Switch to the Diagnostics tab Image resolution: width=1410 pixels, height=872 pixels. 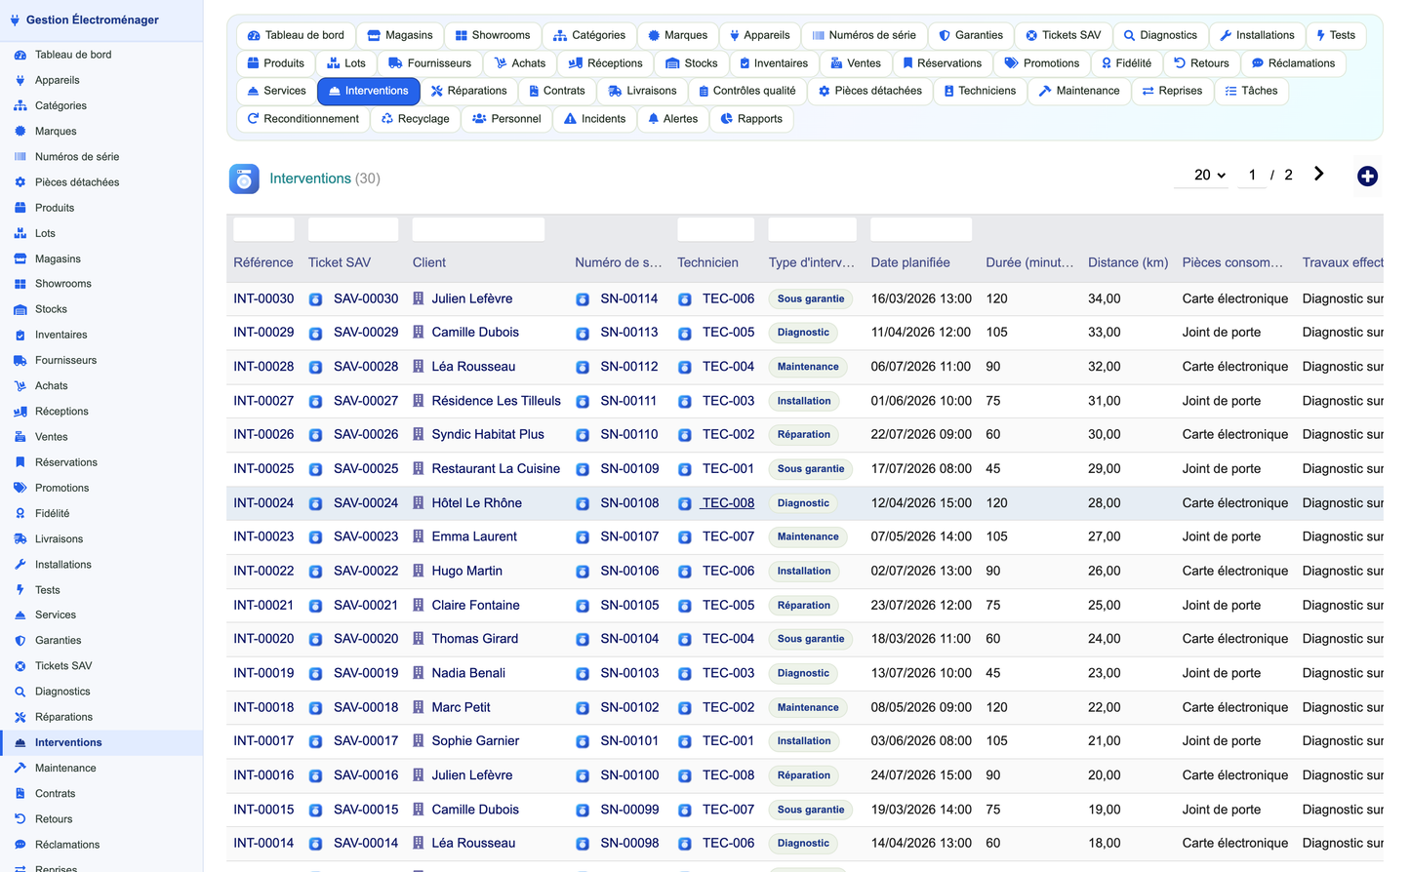point(1159,35)
